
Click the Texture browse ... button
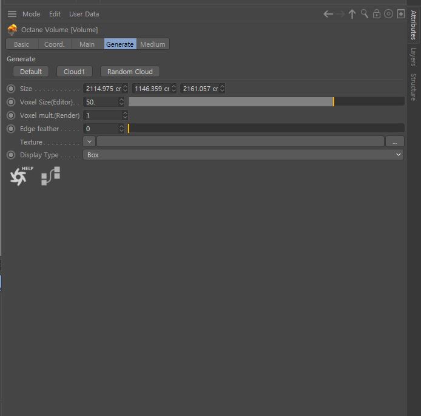pos(394,142)
